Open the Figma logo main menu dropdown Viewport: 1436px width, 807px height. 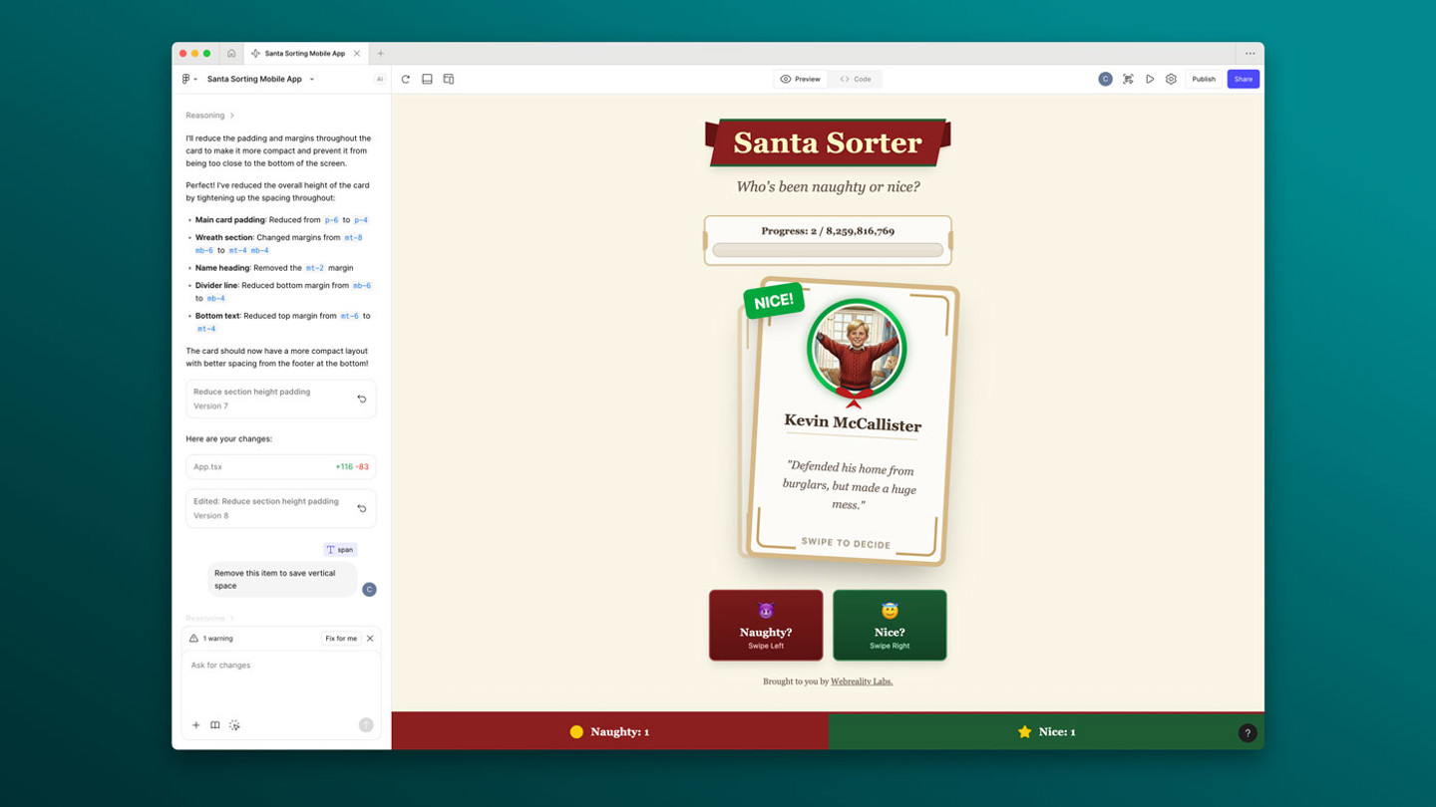(x=188, y=79)
